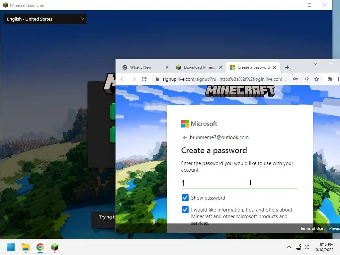
Task: Click the password input field
Action: click(239, 183)
